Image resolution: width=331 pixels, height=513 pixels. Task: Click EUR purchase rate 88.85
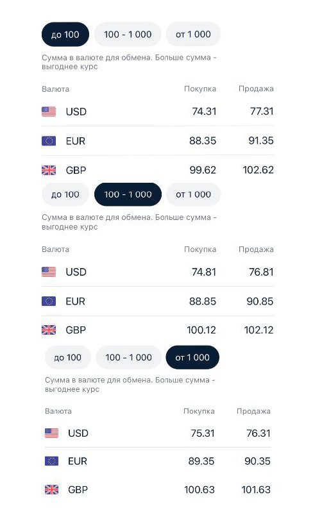tap(203, 301)
